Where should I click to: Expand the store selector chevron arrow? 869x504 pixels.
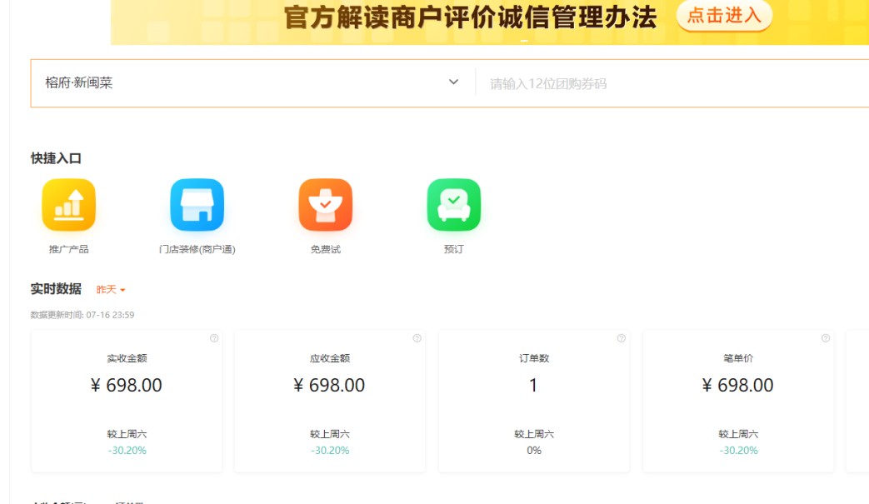454,82
